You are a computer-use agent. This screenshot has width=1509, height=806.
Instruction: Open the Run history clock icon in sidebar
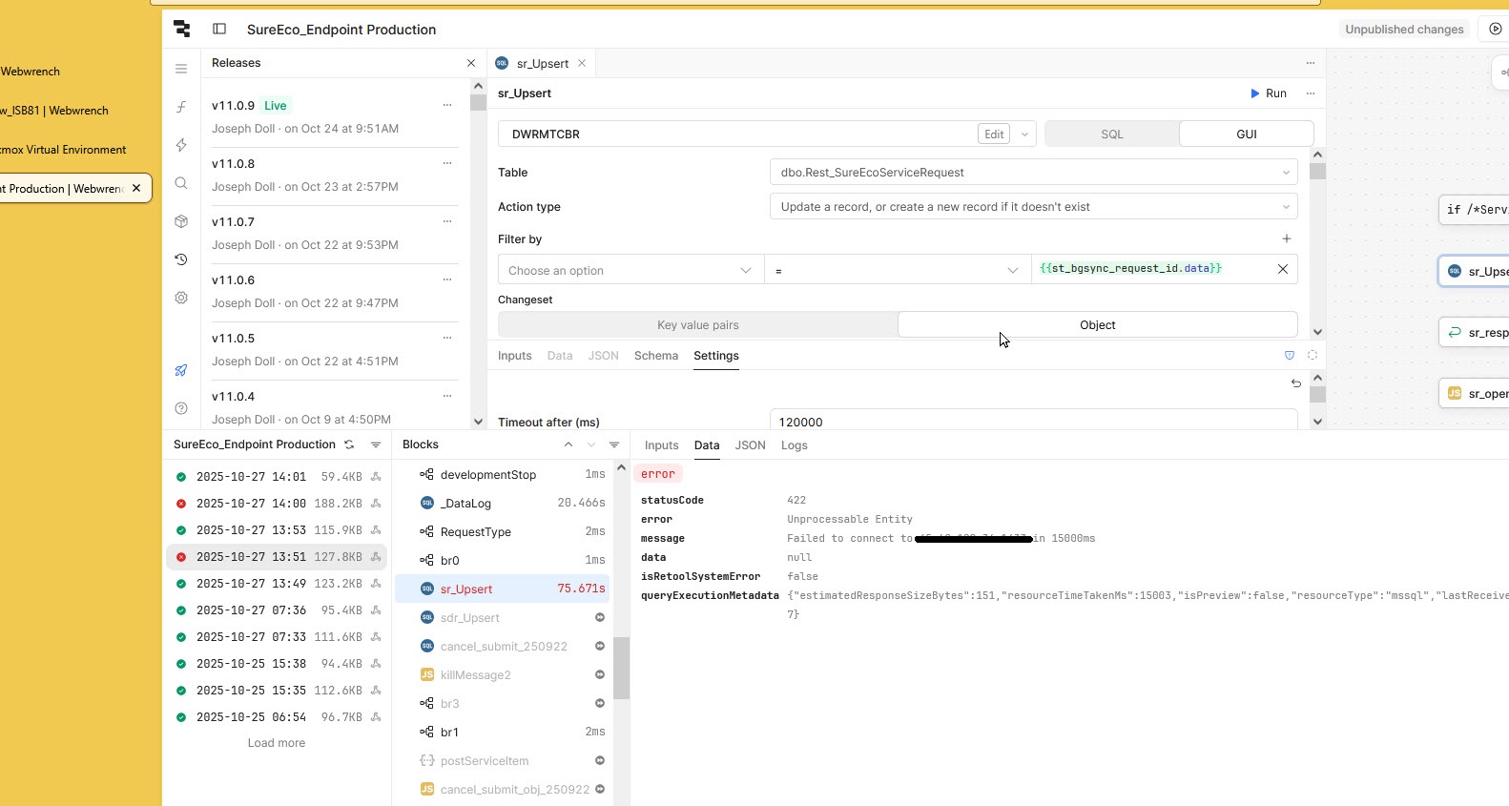tap(181, 259)
